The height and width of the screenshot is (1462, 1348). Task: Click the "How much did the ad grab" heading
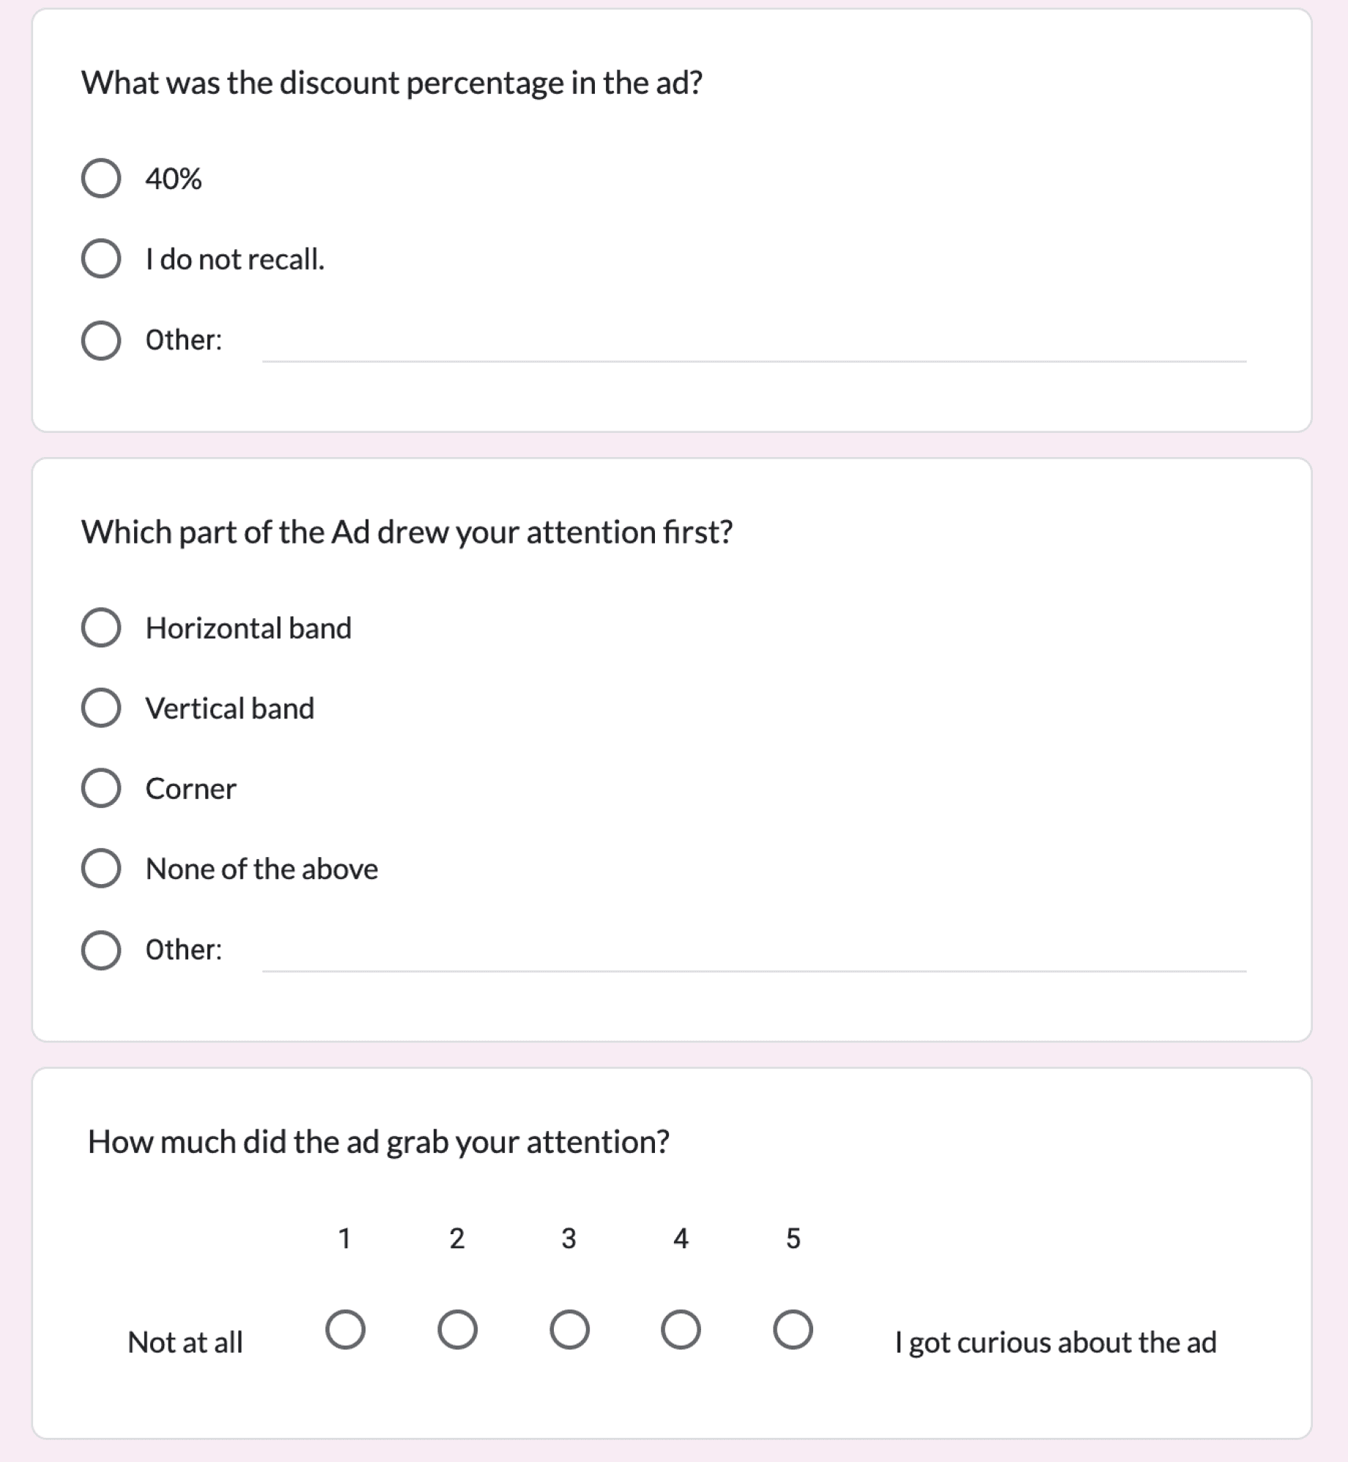[x=379, y=1142]
